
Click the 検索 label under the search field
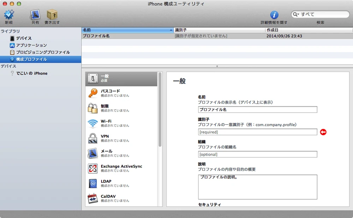coord(320,23)
